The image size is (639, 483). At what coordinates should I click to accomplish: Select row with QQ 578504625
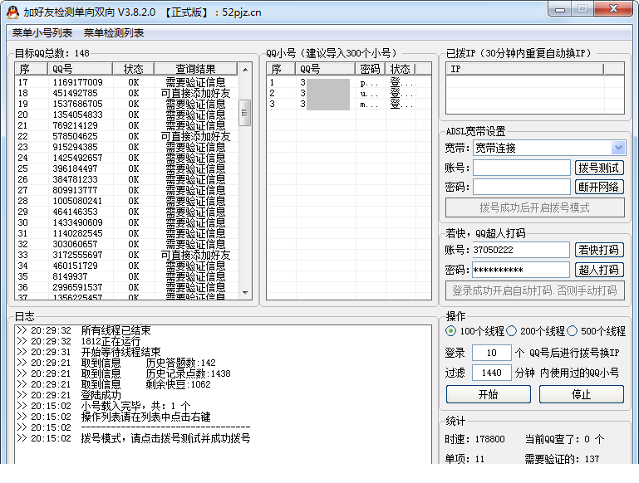[x=126, y=136]
